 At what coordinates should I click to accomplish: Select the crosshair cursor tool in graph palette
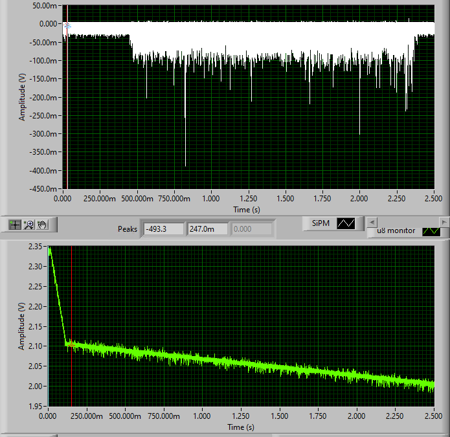[15, 225]
